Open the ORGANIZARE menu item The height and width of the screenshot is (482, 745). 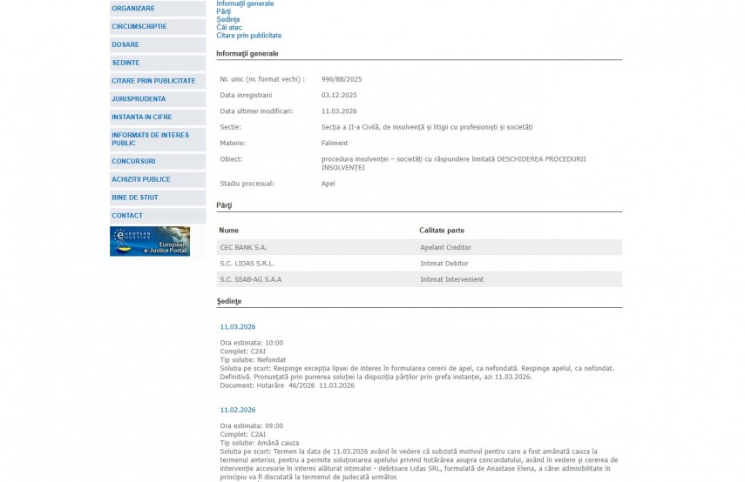point(133,9)
